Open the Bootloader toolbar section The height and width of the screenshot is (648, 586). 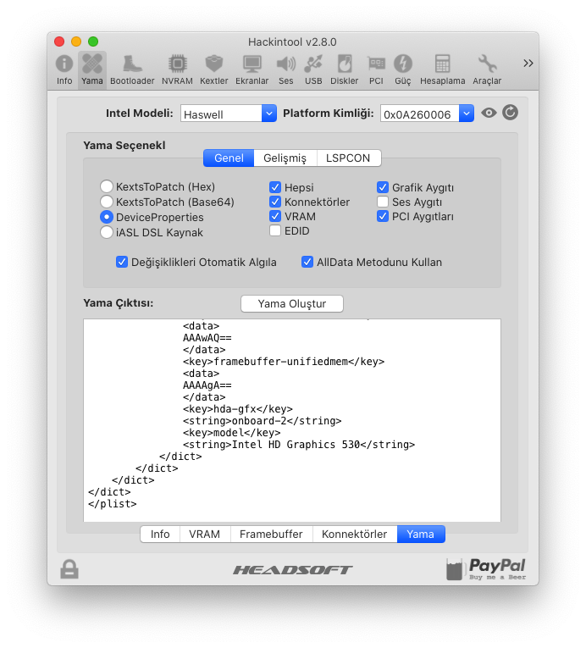click(x=132, y=69)
